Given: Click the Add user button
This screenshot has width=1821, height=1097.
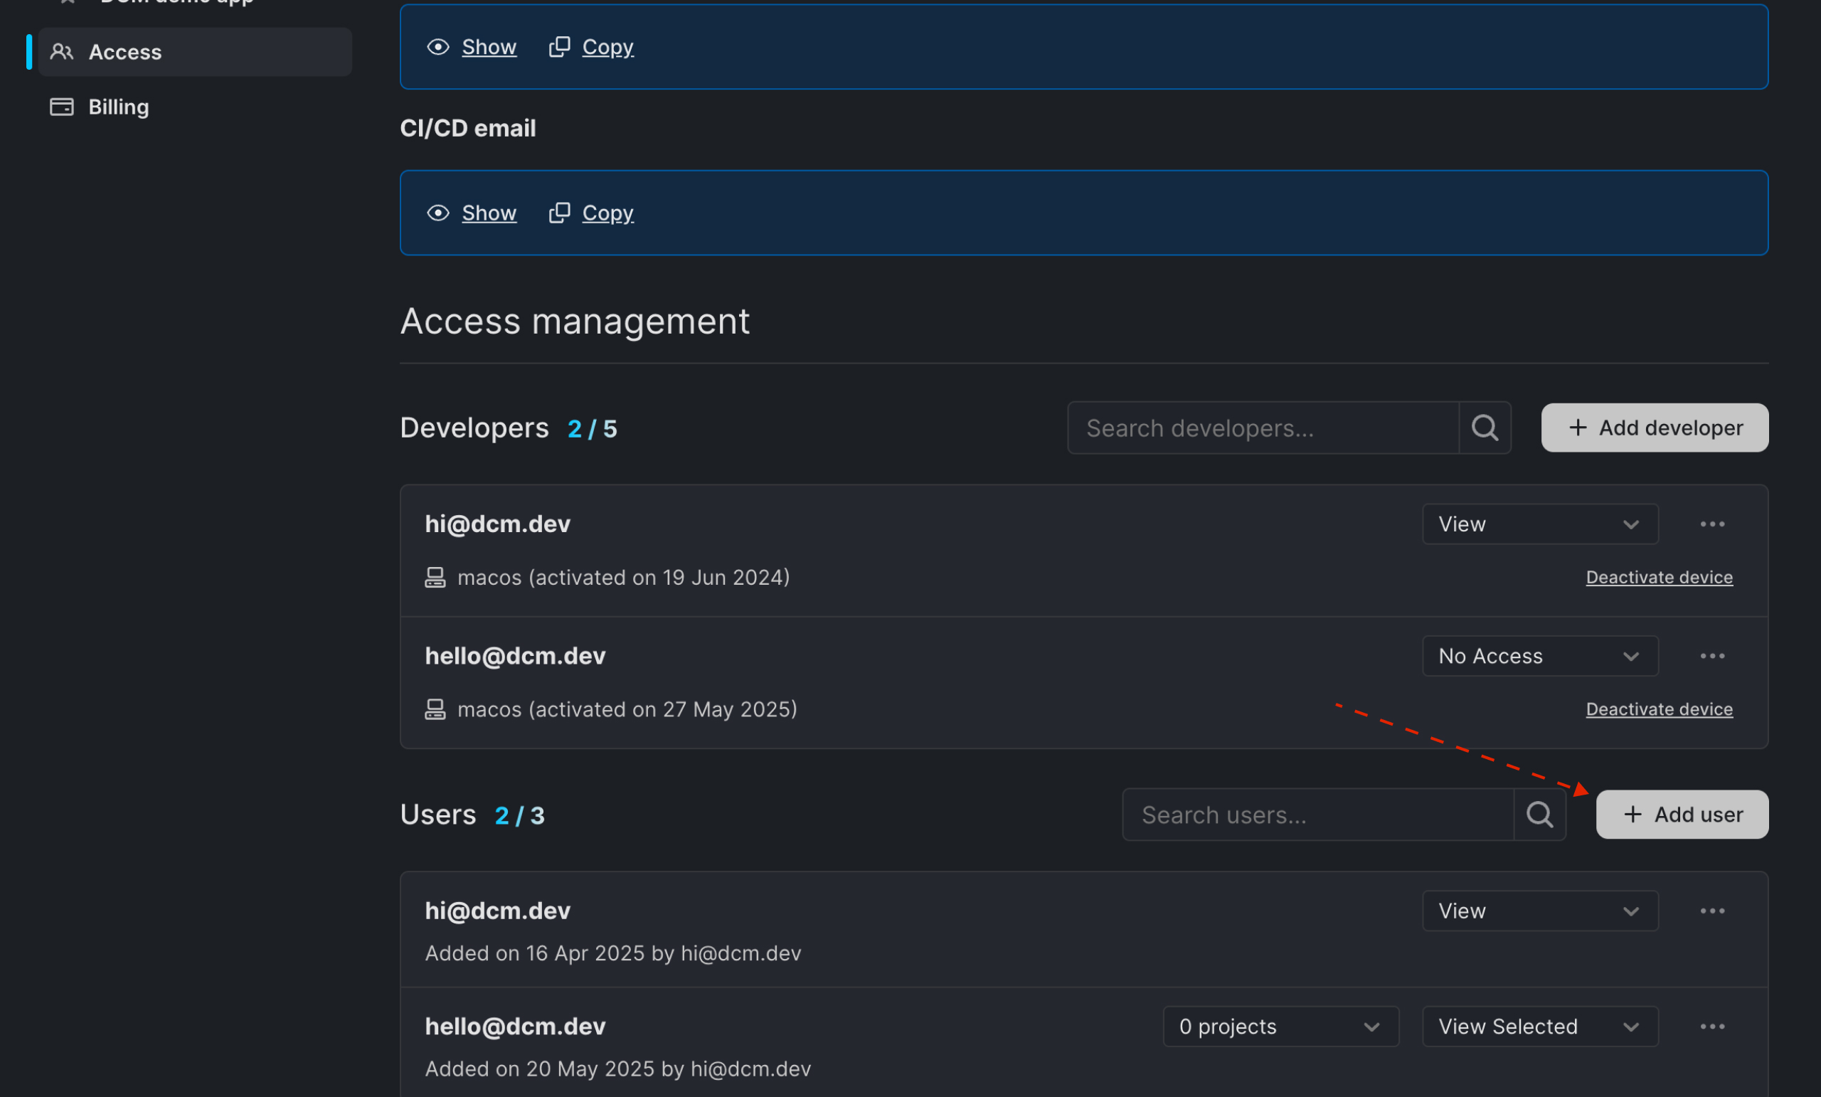Looking at the screenshot, I should (1682, 814).
